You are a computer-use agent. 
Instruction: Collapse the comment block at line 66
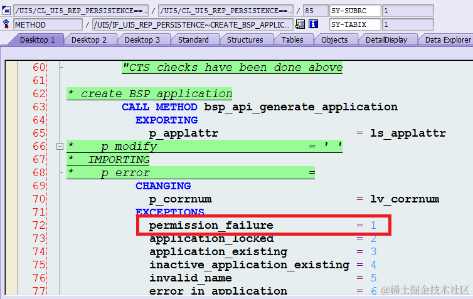[x=60, y=147]
